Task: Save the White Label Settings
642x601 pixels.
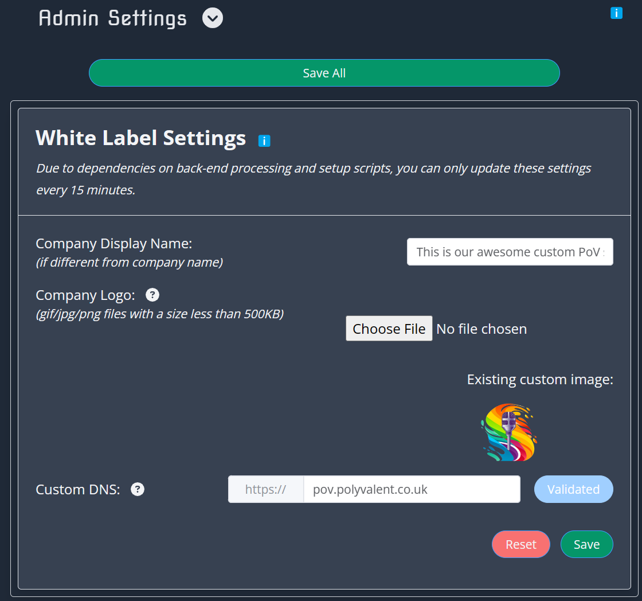Action: [x=586, y=544]
